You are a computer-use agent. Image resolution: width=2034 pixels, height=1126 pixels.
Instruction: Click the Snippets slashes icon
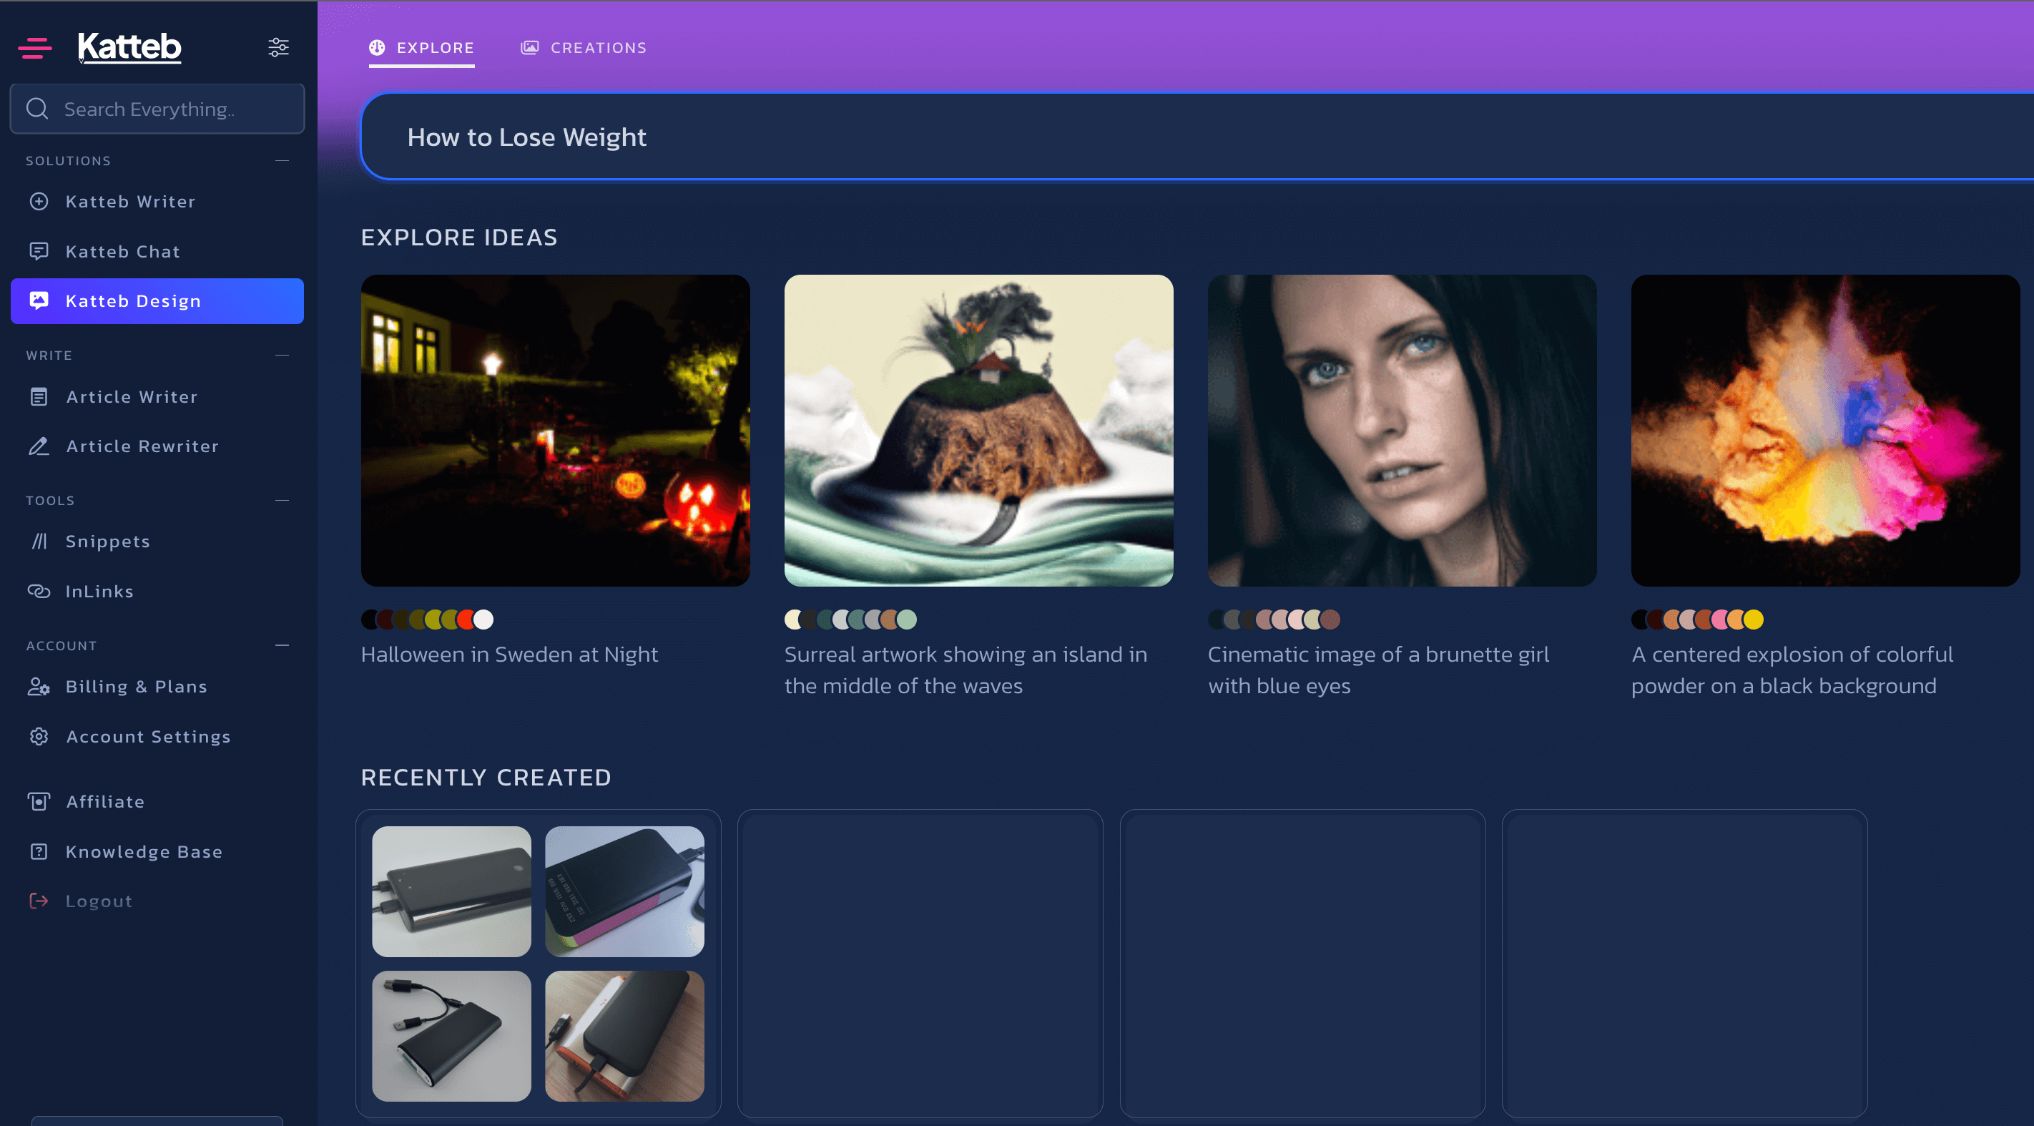39,541
